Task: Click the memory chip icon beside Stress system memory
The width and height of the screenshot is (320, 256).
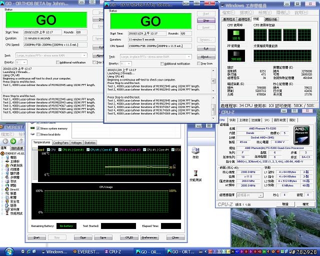Action: 32,128
